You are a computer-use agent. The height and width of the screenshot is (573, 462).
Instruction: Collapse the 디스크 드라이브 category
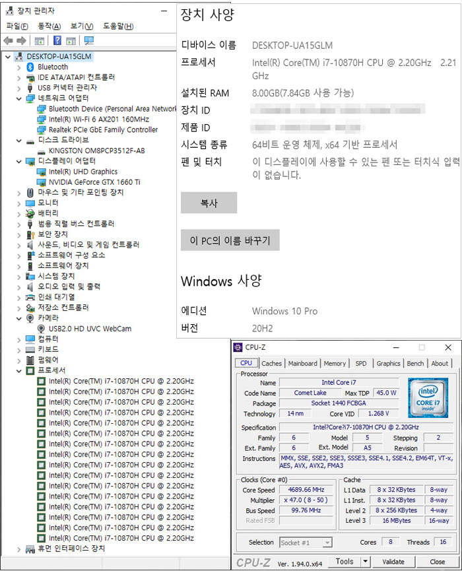18,141
